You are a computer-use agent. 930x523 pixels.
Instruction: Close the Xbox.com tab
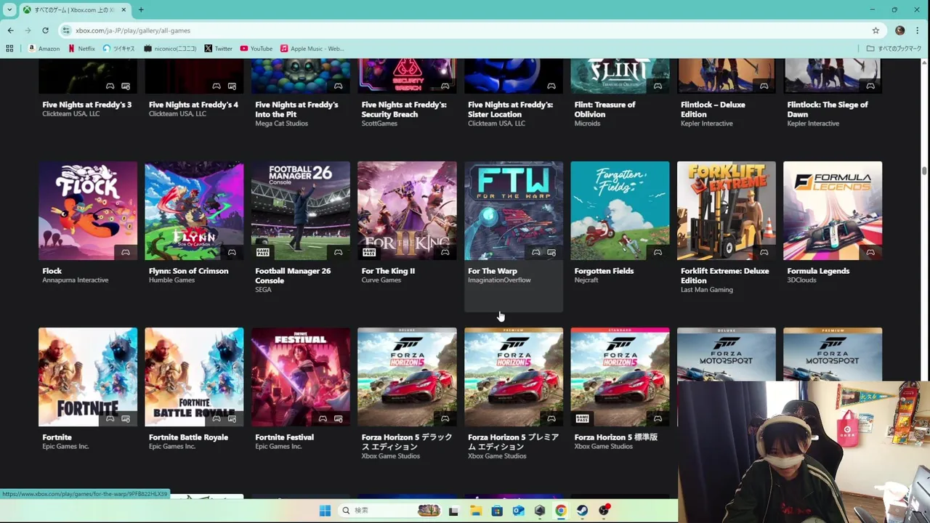pyautogui.click(x=124, y=9)
